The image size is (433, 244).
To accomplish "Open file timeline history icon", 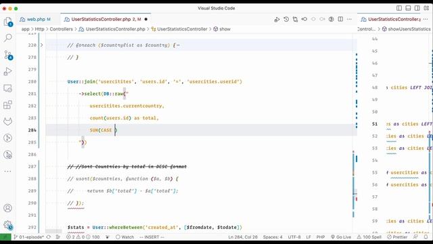I will tap(286, 20).
